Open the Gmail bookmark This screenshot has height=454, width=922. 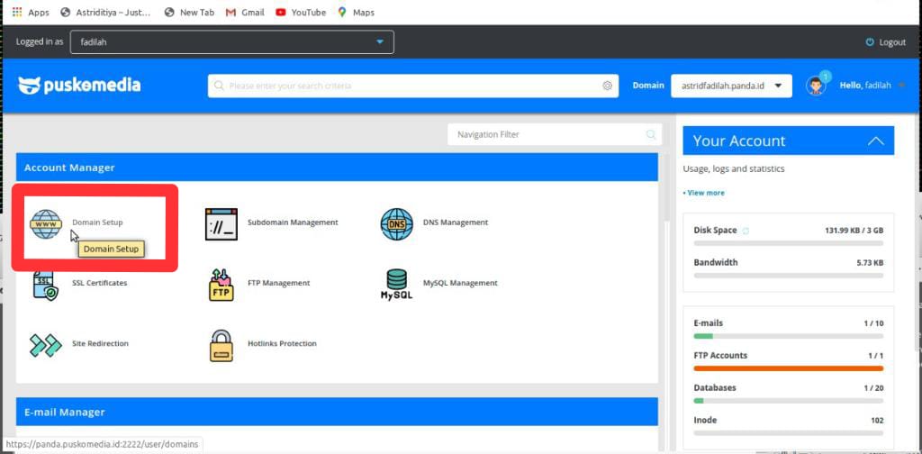245,13
